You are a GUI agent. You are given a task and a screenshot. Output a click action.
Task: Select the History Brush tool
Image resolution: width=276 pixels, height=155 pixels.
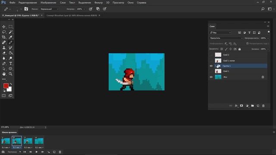coord(10,48)
